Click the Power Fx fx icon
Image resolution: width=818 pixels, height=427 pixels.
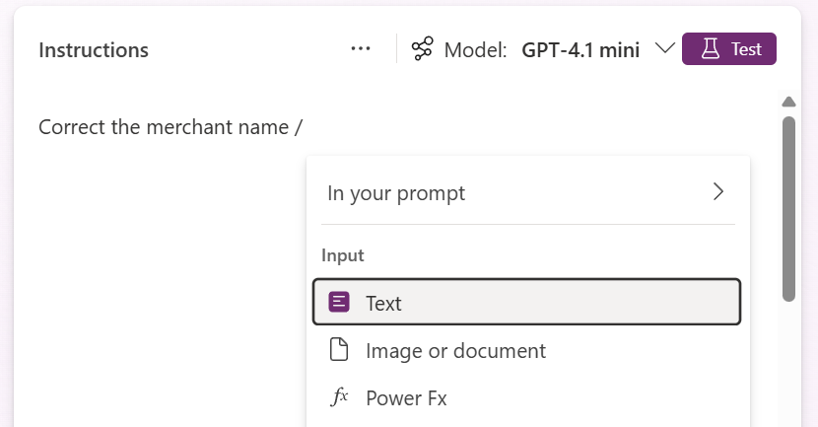coord(339,397)
